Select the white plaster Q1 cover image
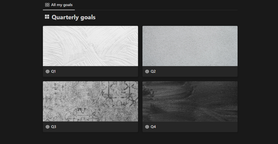The width and height of the screenshot is (278, 144). tap(90, 46)
